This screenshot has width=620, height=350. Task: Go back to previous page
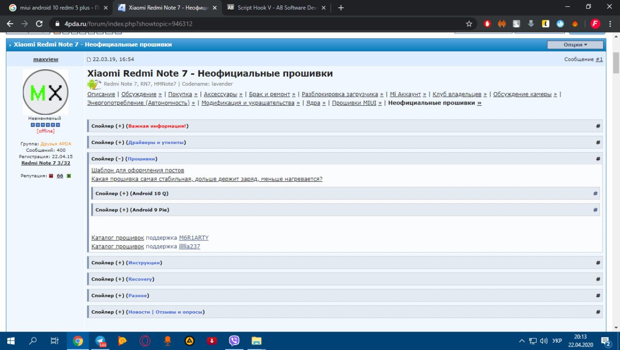(11, 23)
